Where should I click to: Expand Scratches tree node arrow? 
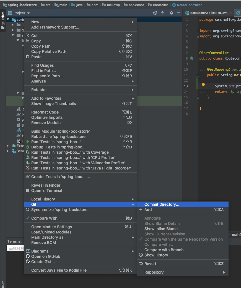click(8, 151)
